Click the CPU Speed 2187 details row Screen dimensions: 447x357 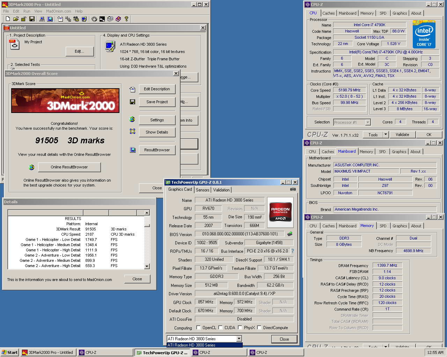click(x=76, y=234)
